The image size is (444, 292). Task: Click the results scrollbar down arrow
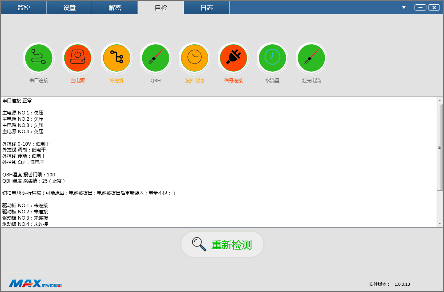[x=440, y=223]
